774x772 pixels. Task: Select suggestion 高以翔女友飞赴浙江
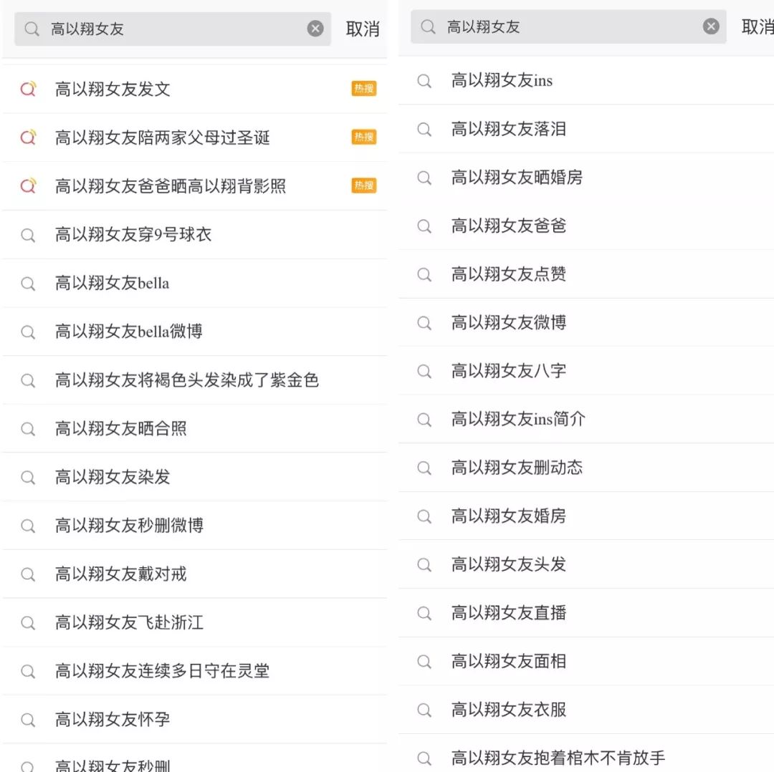[x=129, y=622]
